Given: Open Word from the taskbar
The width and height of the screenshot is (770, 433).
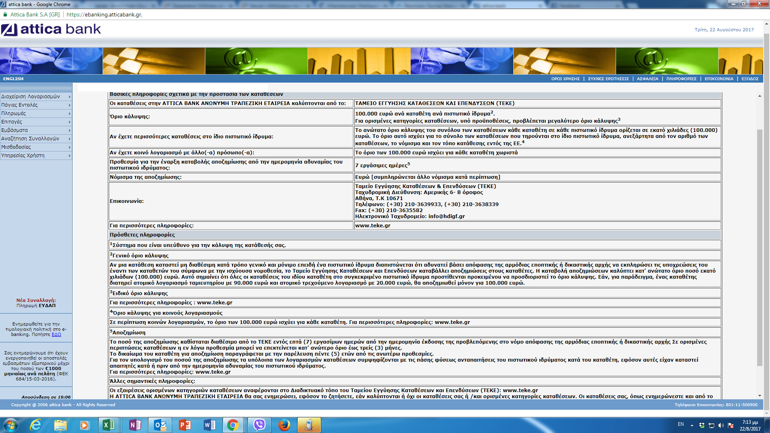Looking at the screenshot, I should coord(210,425).
